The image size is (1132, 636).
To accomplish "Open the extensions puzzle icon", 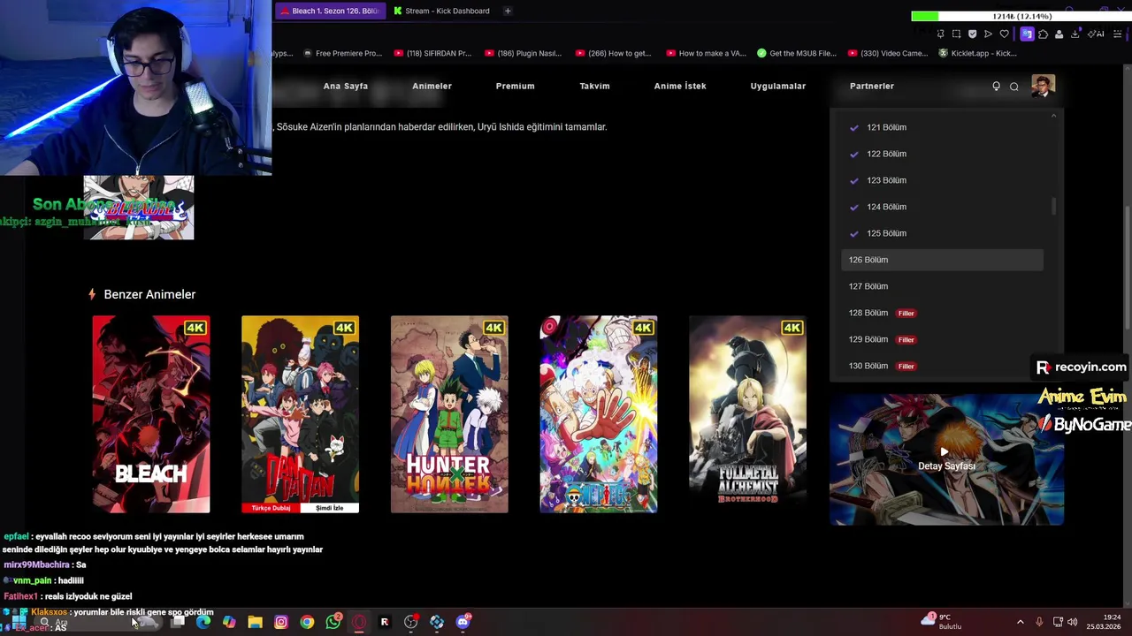I will (1044, 34).
